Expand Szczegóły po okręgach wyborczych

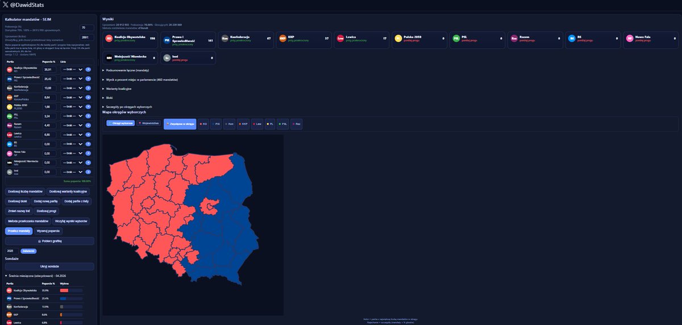127,107
